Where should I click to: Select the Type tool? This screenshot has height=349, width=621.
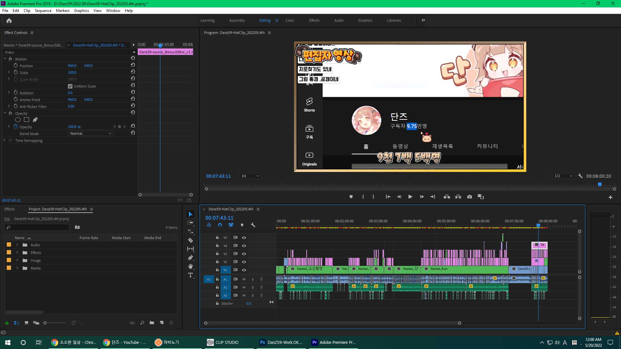pos(191,275)
